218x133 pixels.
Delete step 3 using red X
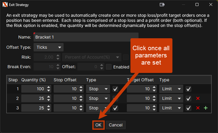pyautogui.click(x=198, y=108)
